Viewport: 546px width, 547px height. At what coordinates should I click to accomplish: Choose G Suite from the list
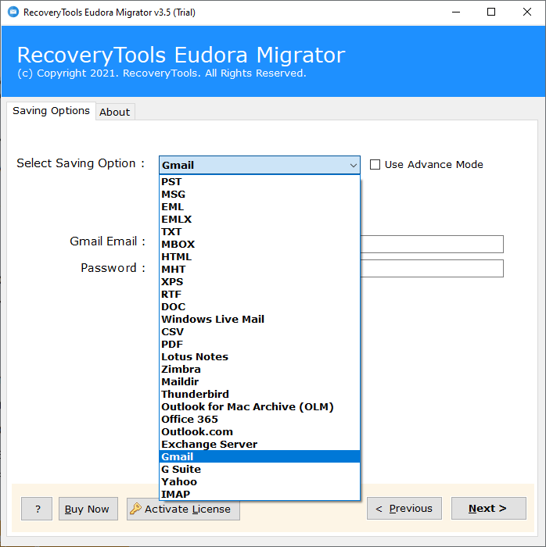point(260,469)
